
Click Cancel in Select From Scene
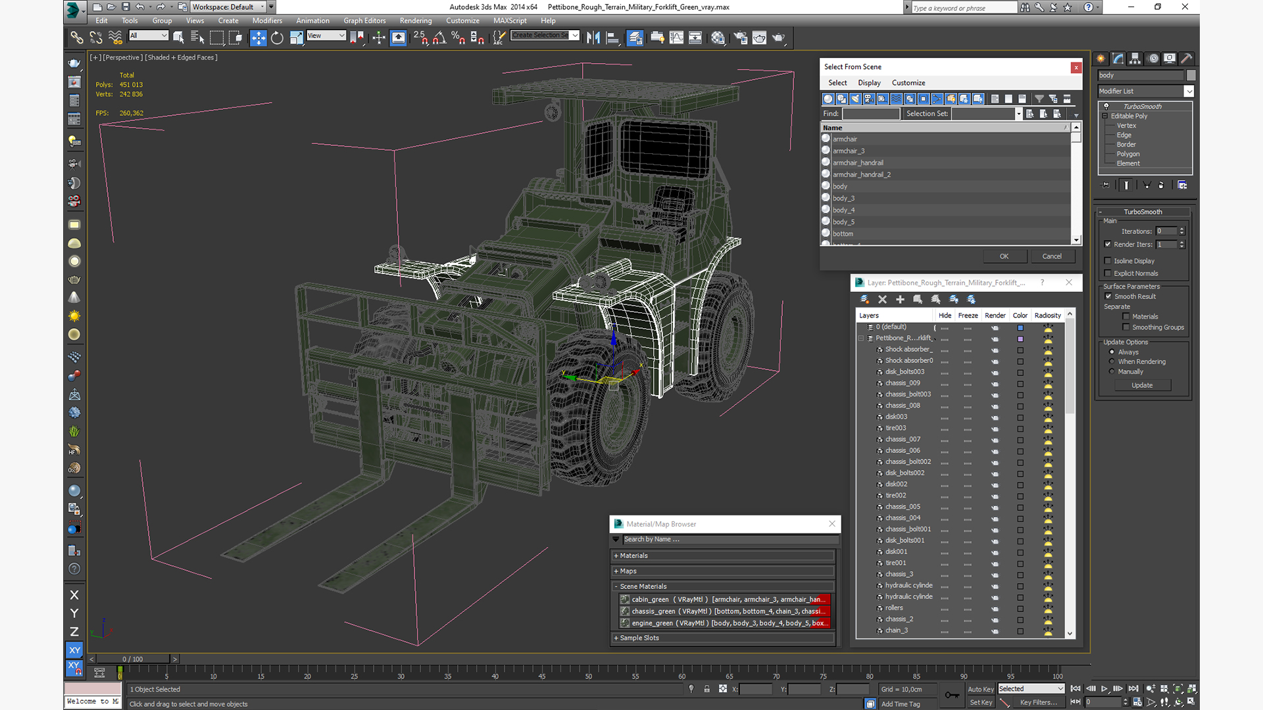click(1052, 256)
